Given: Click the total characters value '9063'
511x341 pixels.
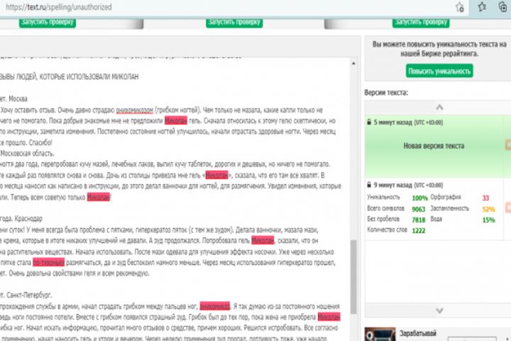Looking at the screenshot, I should coord(419,209).
